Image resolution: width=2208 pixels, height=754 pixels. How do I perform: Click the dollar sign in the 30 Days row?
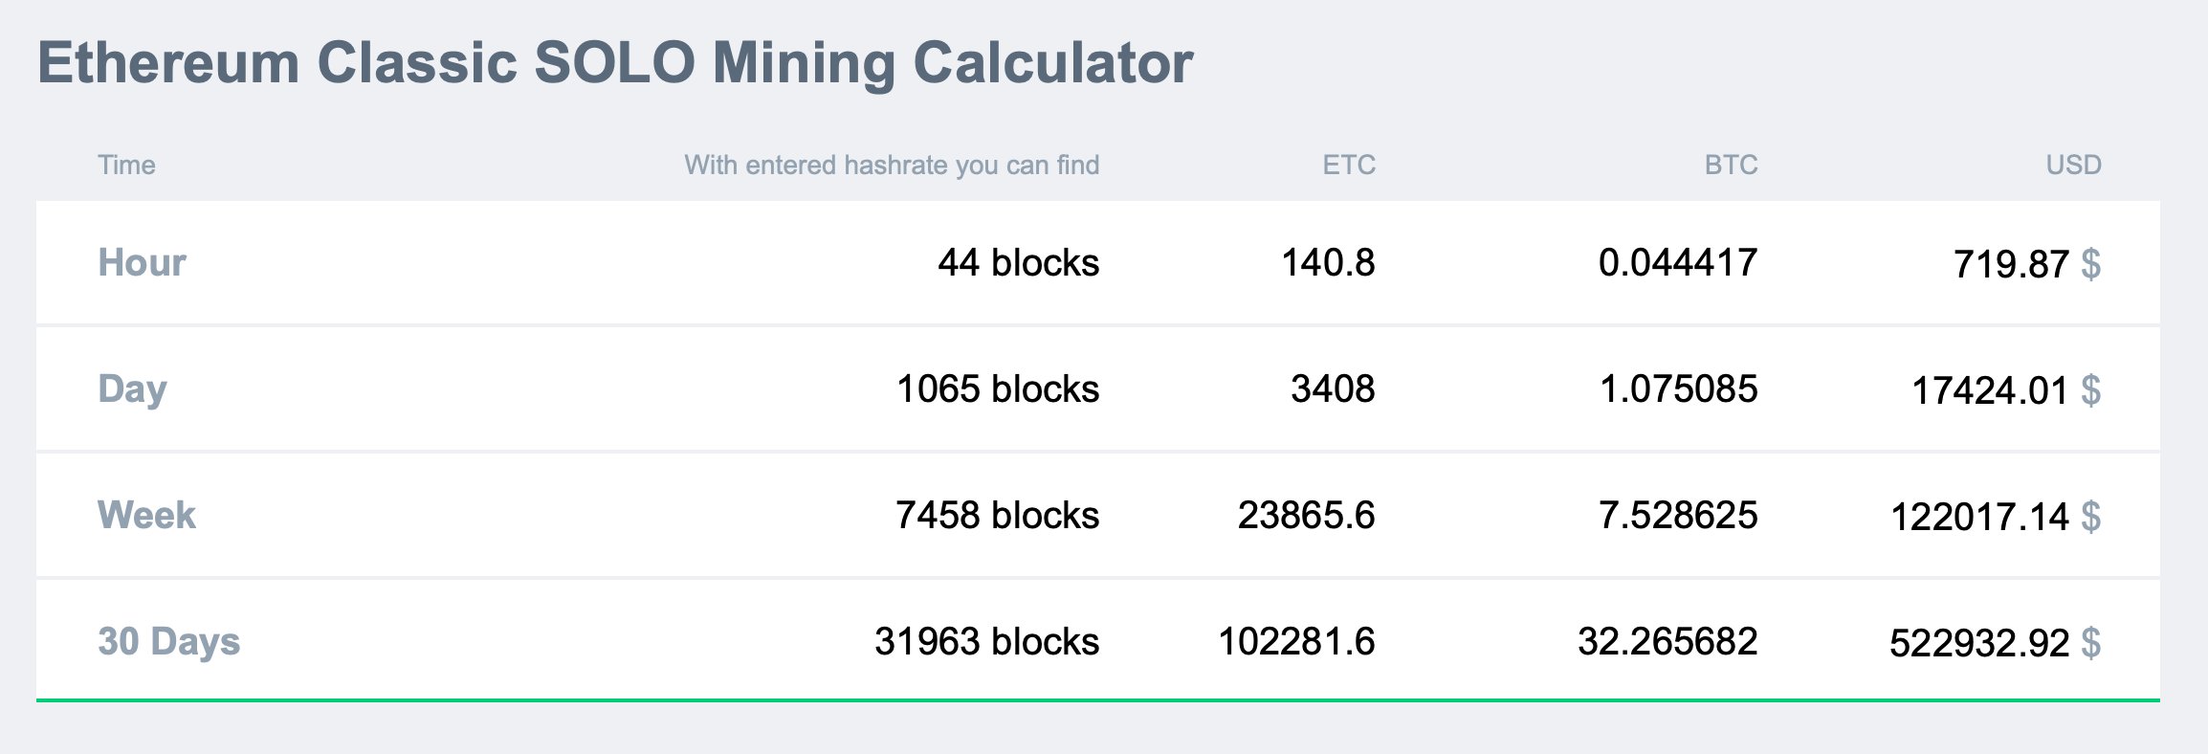[2091, 643]
